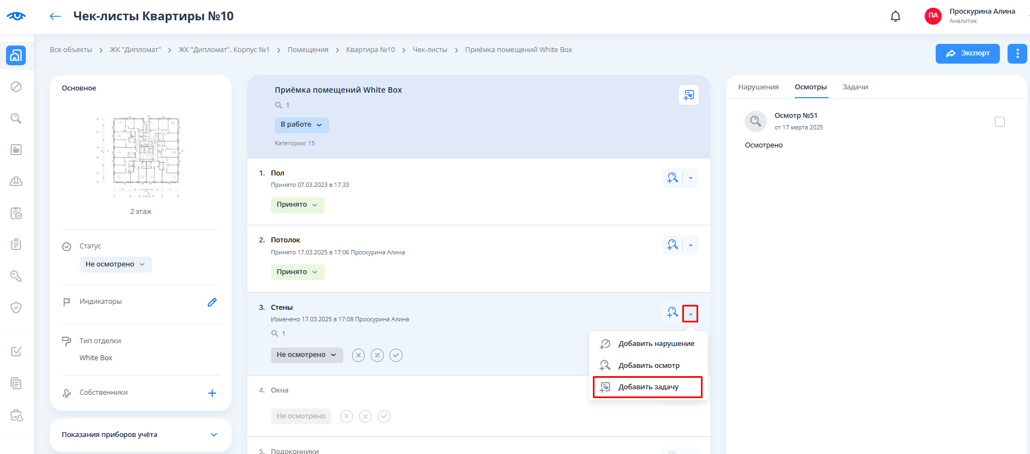1030x454 pixels.
Task: Switch to the Нарушения tab
Action: (758, 87)
